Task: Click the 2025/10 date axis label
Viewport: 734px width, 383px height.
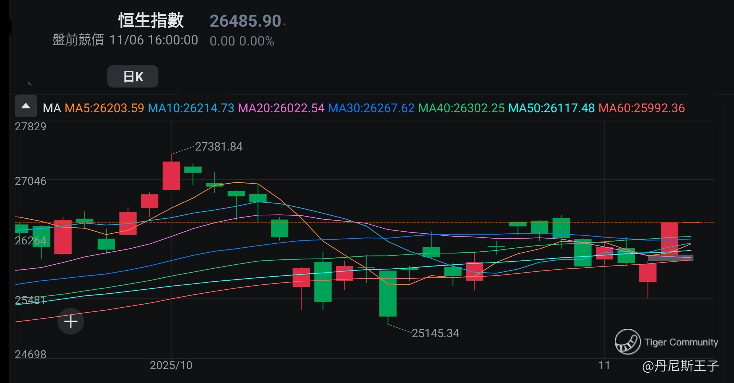Action: click(171, 365)
